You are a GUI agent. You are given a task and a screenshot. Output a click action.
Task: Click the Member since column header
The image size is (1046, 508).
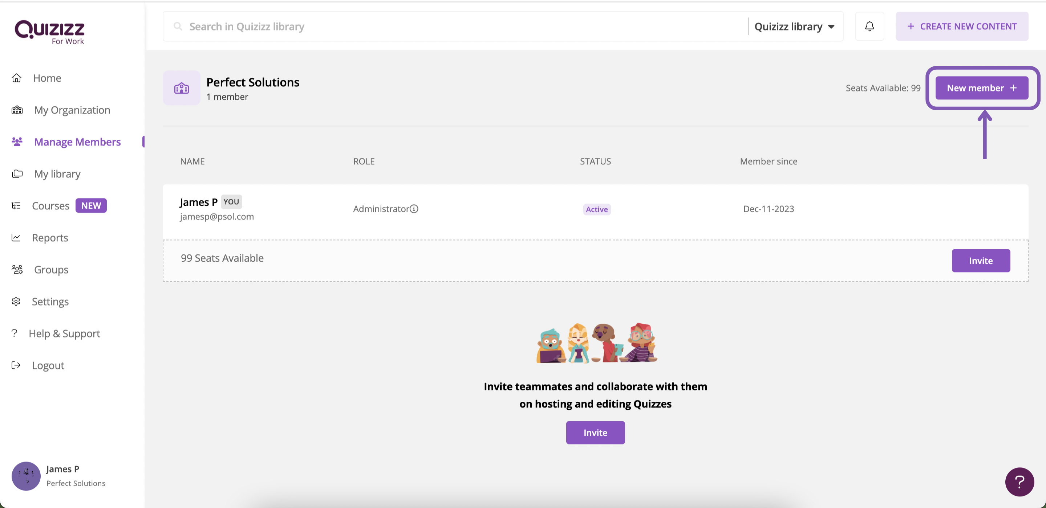[768, 161]
